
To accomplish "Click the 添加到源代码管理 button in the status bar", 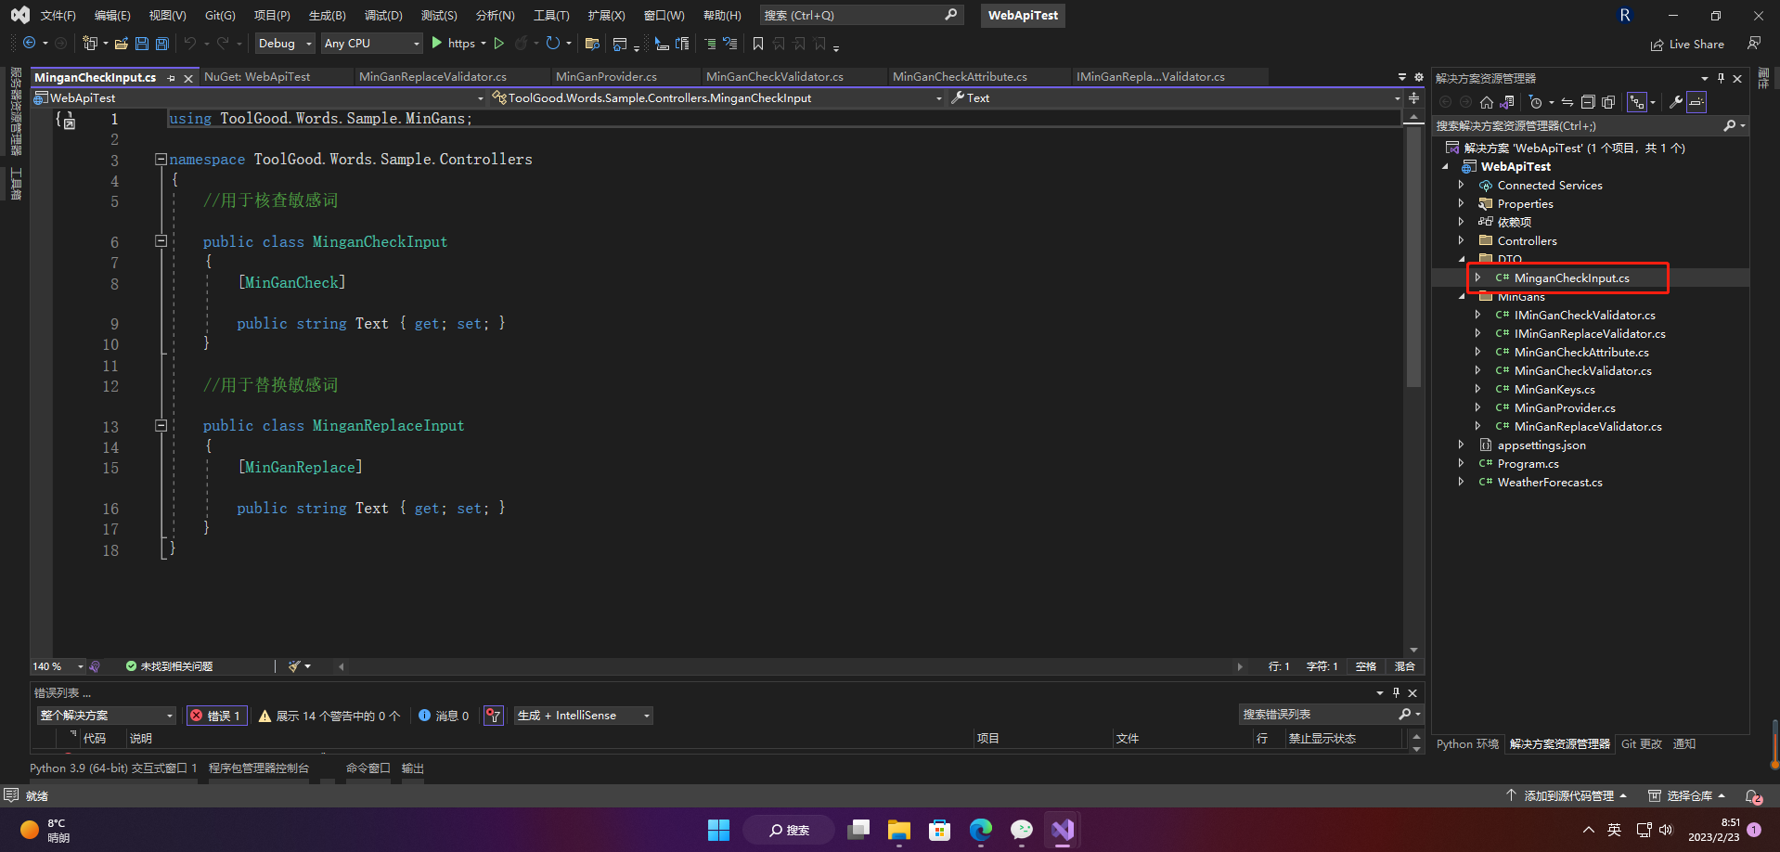I will click(1568, 795).
